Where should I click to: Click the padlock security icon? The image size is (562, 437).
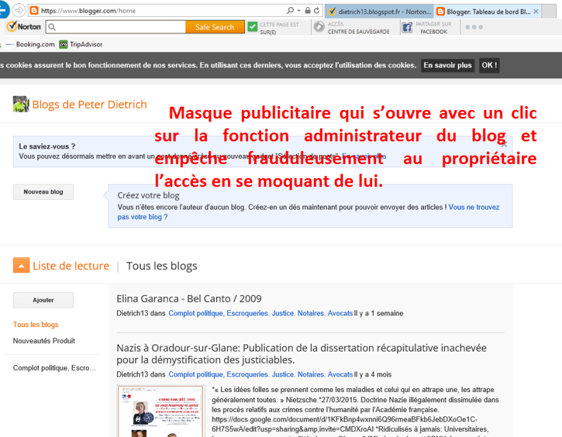pos(308,11)
